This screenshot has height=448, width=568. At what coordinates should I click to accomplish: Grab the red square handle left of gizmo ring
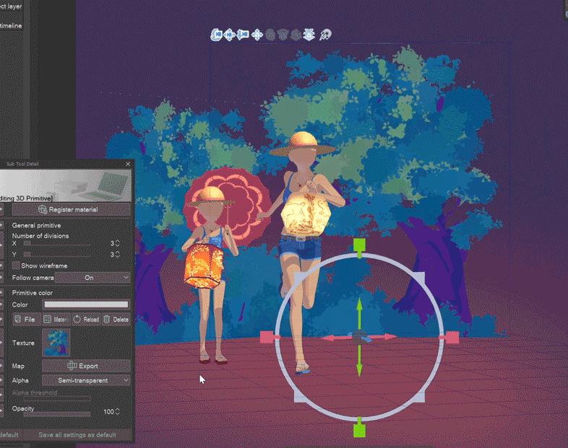267,338
